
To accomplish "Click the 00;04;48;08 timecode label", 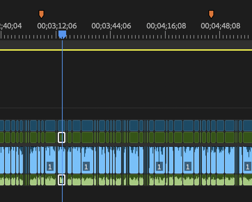I will [221, 26].
